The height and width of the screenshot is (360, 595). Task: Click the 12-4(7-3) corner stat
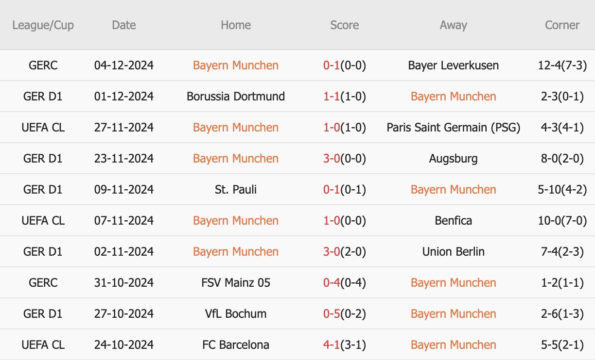click(562, 65)
